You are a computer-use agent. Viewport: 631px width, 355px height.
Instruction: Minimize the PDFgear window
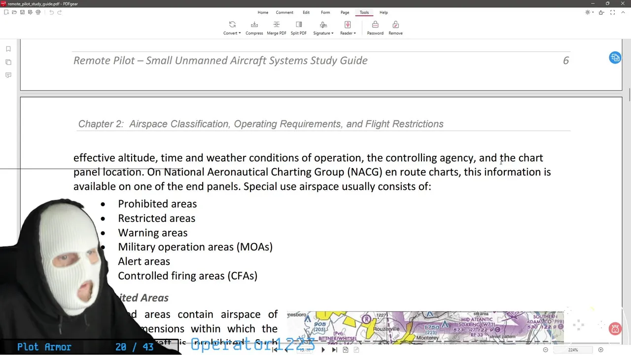593,3
